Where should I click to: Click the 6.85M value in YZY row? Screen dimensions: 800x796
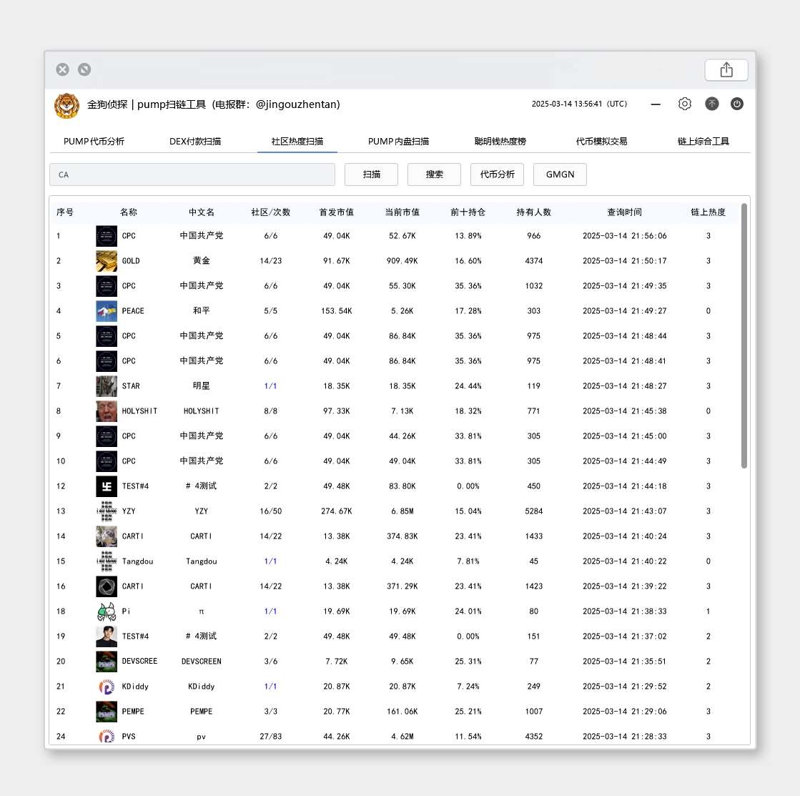pyautogui.click(x=402, y=511)
